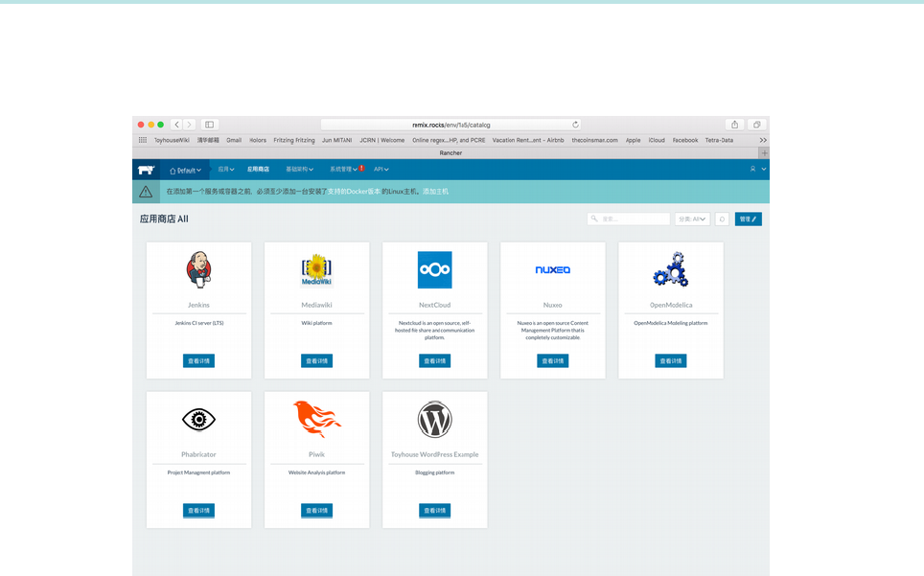Click 'Project Managment platform' text
Screen dimensions: 924x576
coord(198,472)
